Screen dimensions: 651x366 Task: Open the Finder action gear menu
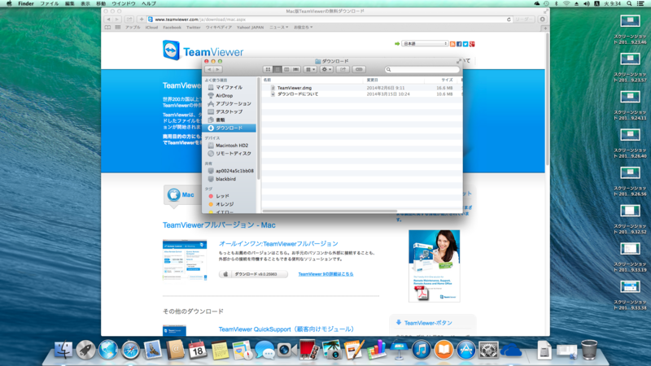pyautogui.click(x=326, y=70)
